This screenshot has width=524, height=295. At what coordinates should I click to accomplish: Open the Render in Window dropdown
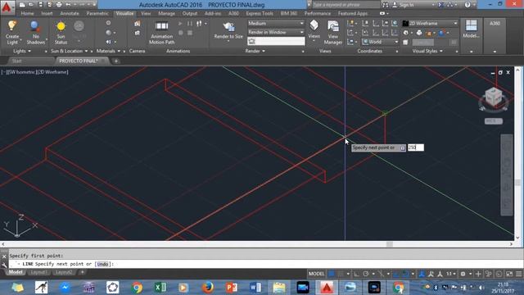(x=276, y=32)
